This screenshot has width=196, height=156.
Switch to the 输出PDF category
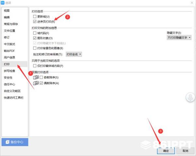click(x=9, y=51)
